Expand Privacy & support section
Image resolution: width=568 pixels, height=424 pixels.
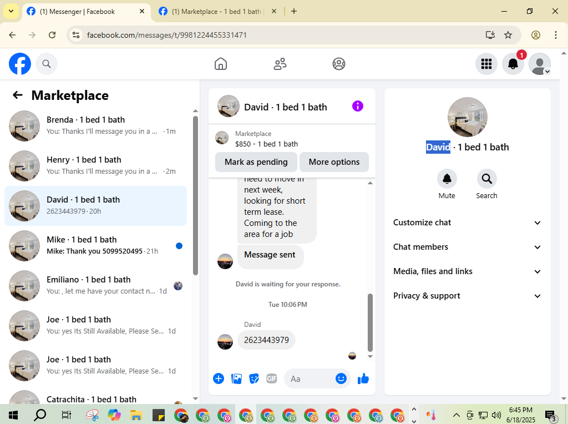[467, 296]
